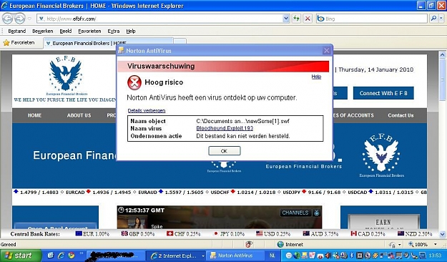The width and height of the screenshot is (447, 262).
Task: Open the Beeld menu
Action: pyautogui.click(x=66, y=31)
